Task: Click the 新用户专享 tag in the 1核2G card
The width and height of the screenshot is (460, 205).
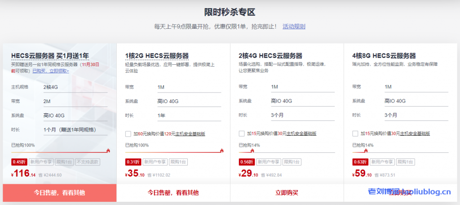Action: coord(155,162)
